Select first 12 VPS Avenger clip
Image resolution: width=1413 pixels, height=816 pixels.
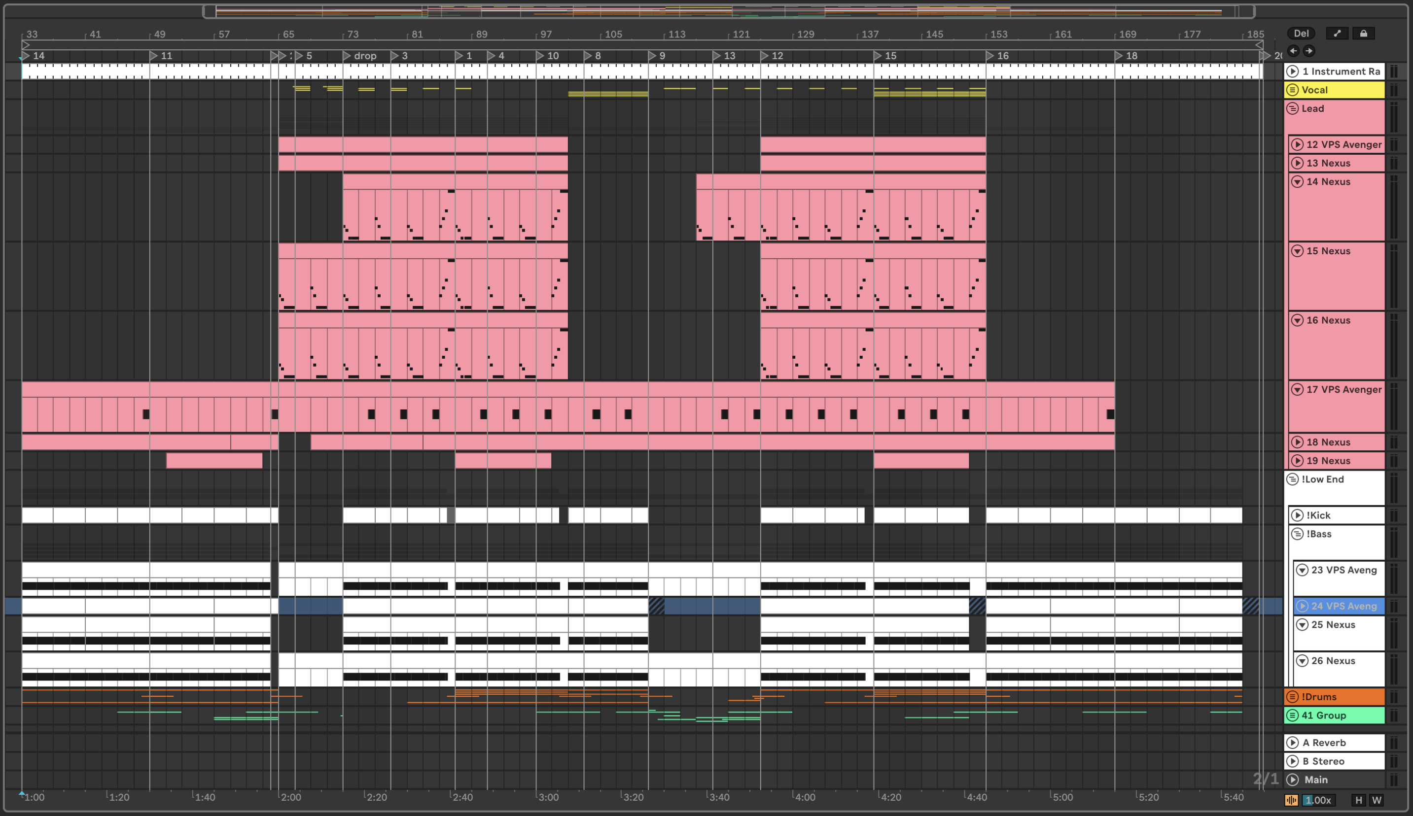tap(424, 144)
